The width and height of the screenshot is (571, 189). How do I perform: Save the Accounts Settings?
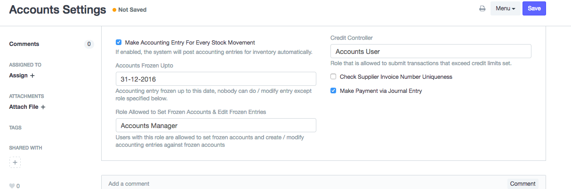534,8
